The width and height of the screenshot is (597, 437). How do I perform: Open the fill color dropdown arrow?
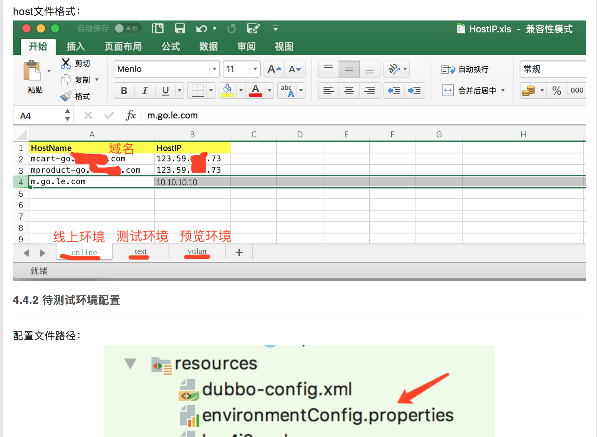(241, 90)
